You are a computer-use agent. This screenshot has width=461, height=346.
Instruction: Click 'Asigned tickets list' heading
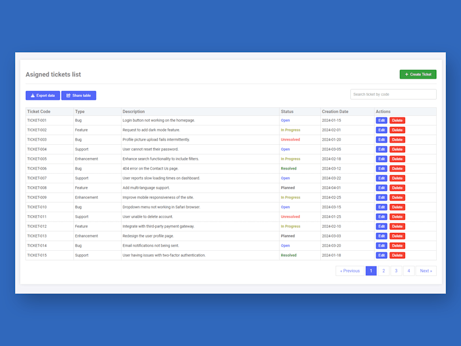(53, 74)
